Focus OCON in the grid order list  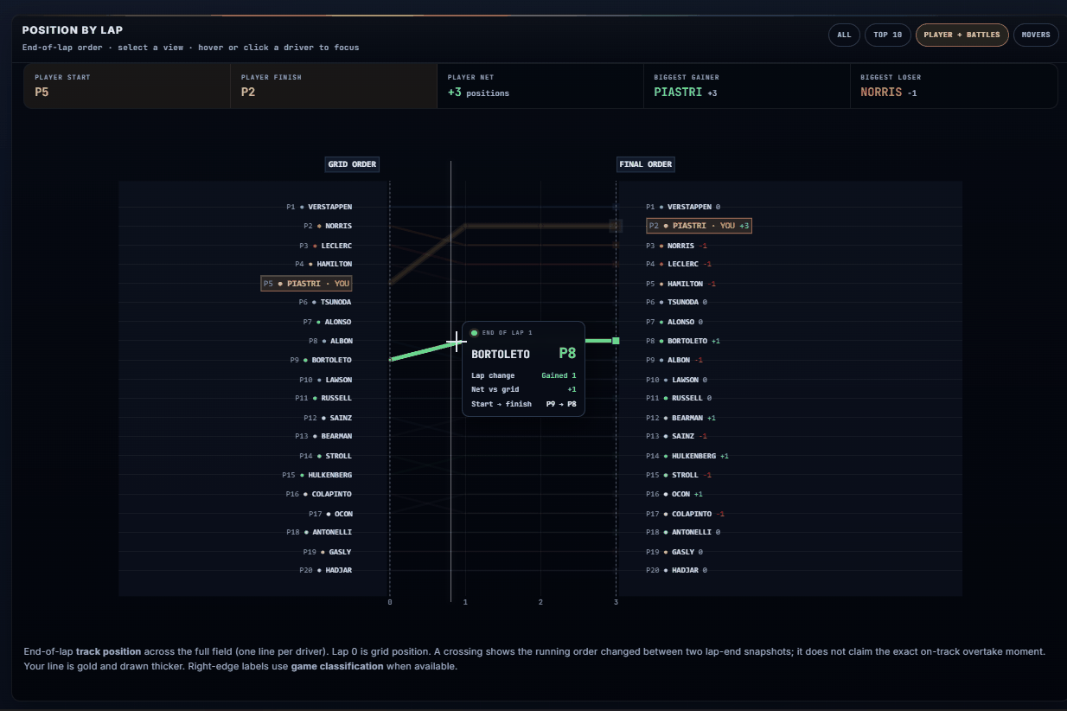[x=332, y=514]
